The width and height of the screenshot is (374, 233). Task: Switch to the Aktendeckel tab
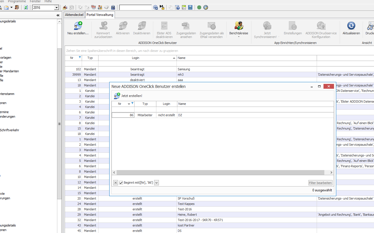coord(74,15)
